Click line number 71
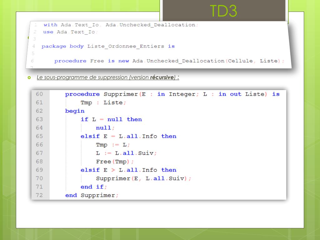Screen dimensions: 320x240 pyautogui.click(x=39, y=187)
